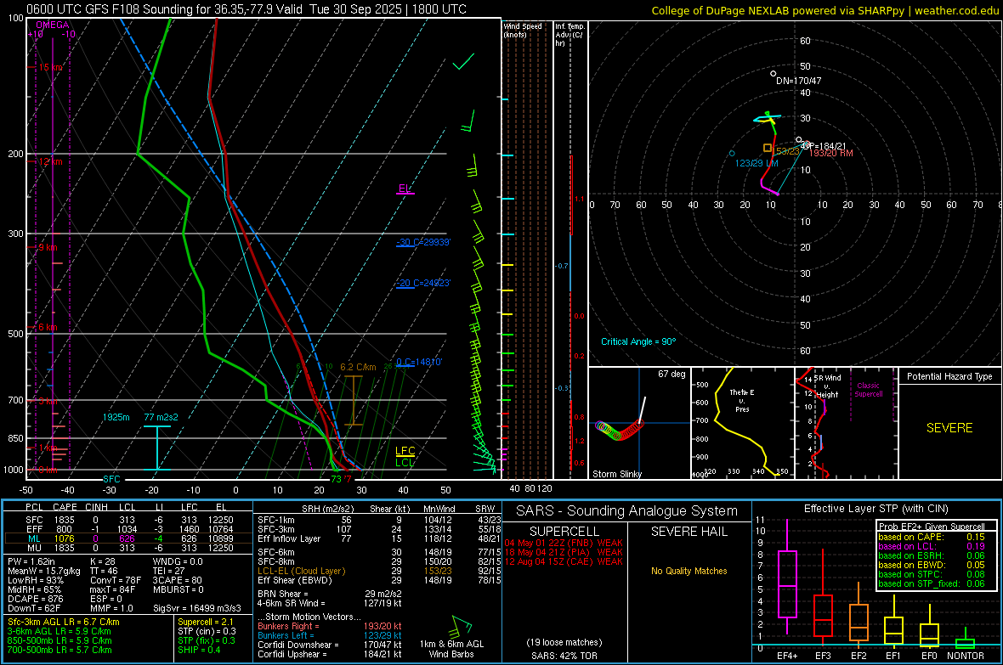Select the OMEGA label on the skew-T
This screenshot has width=1003, height=665.
tap(53, 25)
